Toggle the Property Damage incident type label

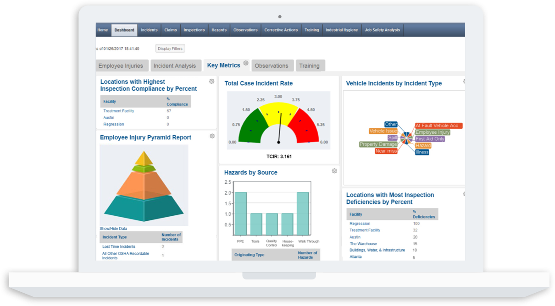(379, 144)
